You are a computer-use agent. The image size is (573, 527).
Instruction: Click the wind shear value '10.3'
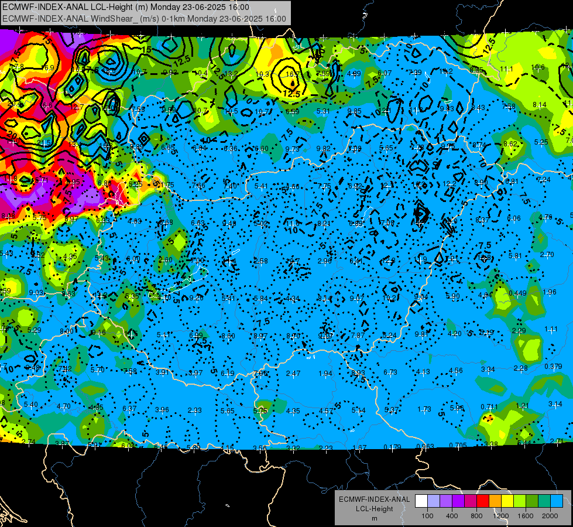[x=262, y=74]
